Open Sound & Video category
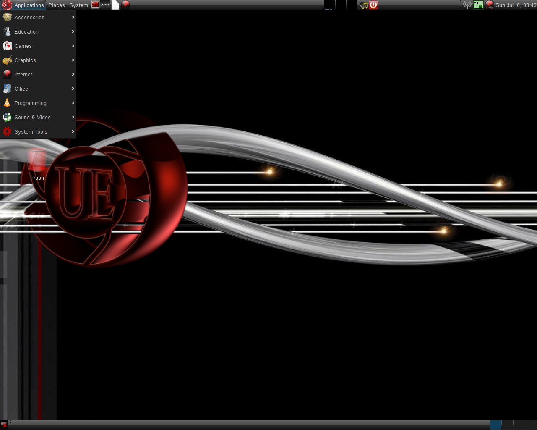 [38, 118]
